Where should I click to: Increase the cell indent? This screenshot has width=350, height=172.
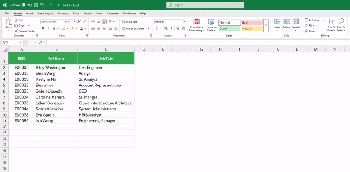click(x=115, y=28)
